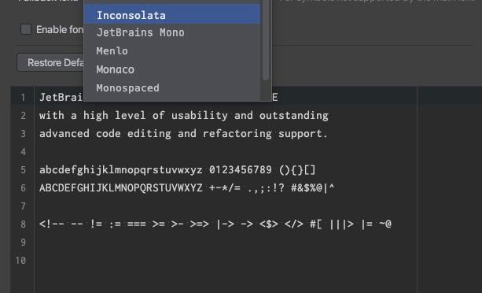Click the 'advanced code editing' preview line
The width and height of the screenshot is (482, 293).
[183, 134]
